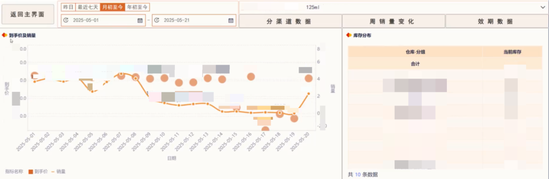Open the 分渠道数据 view
Viewport: 549px width, 179px height.
point(291,21)
